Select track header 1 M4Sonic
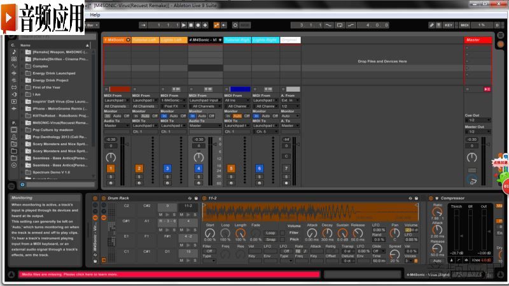Screen dimensions: 509x286 (117, 39)
